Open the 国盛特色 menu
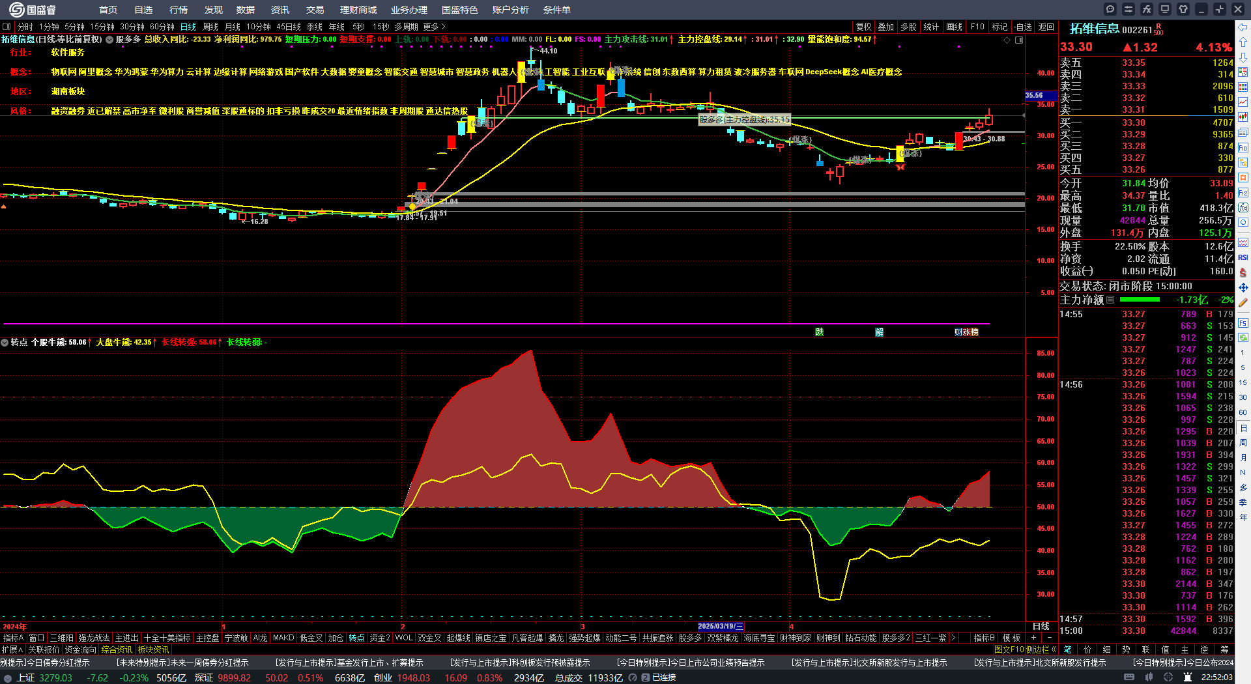This screenshot has width=1251, height=684. tap(460, 10)
